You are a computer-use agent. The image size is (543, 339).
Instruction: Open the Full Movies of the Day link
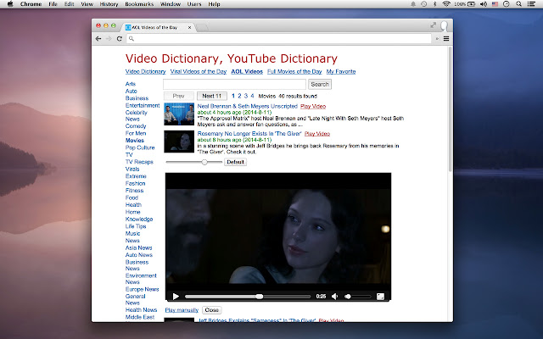294,72
